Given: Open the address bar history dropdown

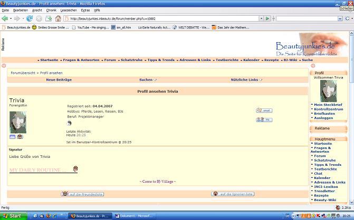Looking at the screenshot, I should pos(261,18).
